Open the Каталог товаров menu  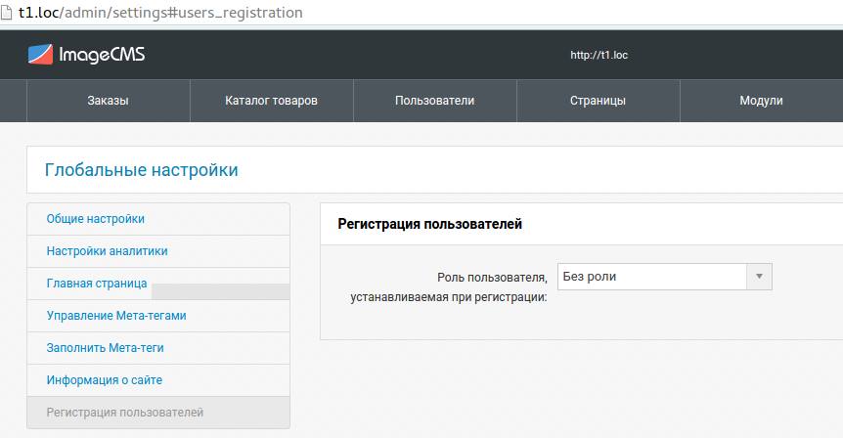click(272, 101)
